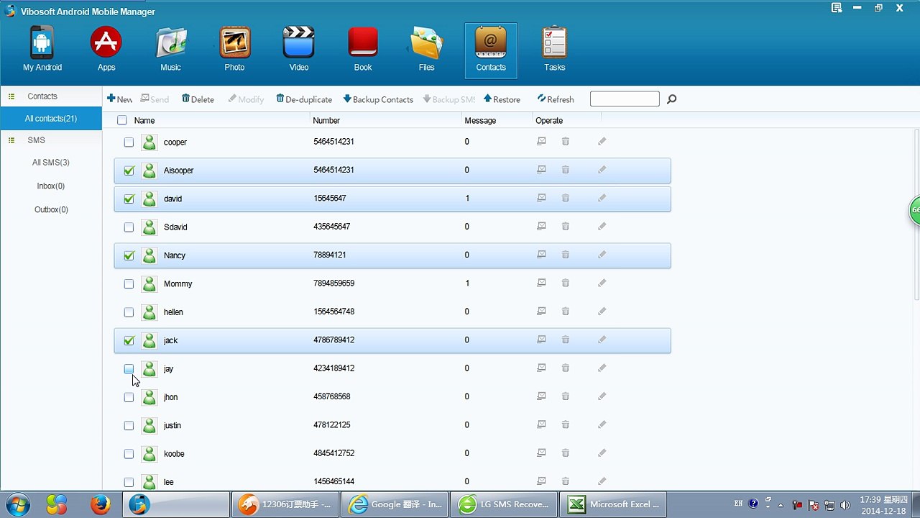Toggle the select-all checkbox beside Name header
The image size is (920, 518).
click(x=122, y=120)
